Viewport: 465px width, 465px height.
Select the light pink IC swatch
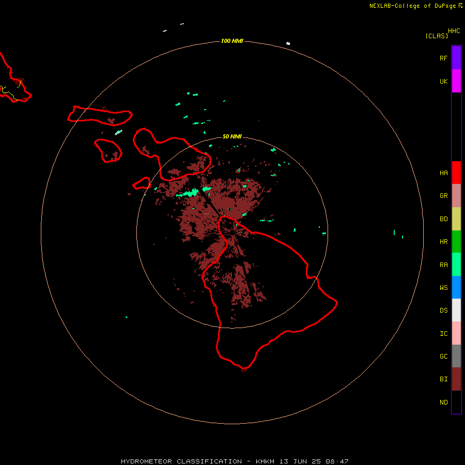(456, 333)
